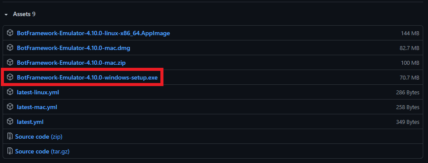Image resolution: width=428 pixels, height=163 pixels.
Task: Click zip file icon beside Source code (zip)
Action: (10, 136)
